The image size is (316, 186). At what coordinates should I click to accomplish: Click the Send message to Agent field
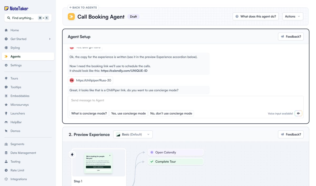186,100
